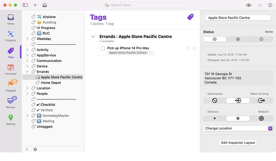Expand the Device tag group

pyautogui.click(x=27, y=66)
